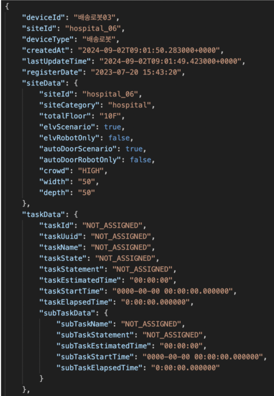Click the "totalFloor" key

pos(65,116)
